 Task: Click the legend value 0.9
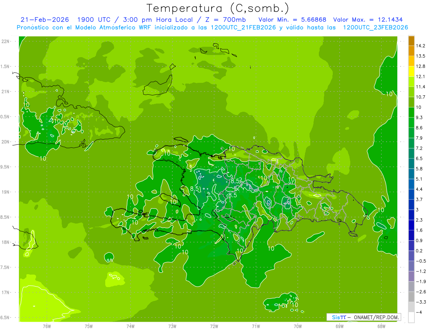coord(419,241)
